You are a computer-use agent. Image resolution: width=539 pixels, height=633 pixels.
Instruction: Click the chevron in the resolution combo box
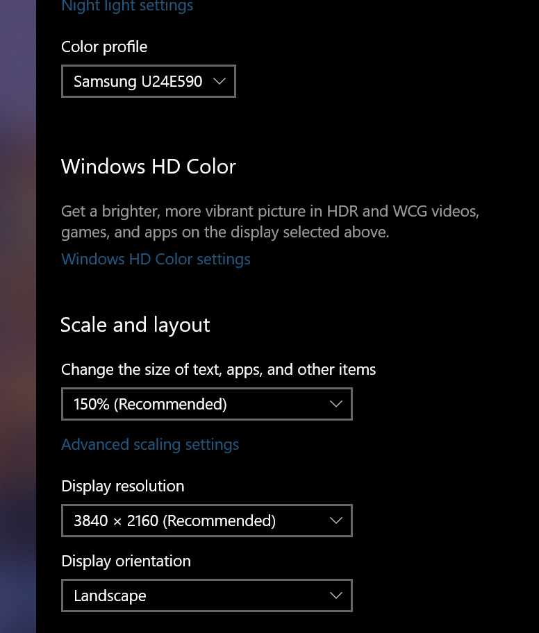(336, 521)
